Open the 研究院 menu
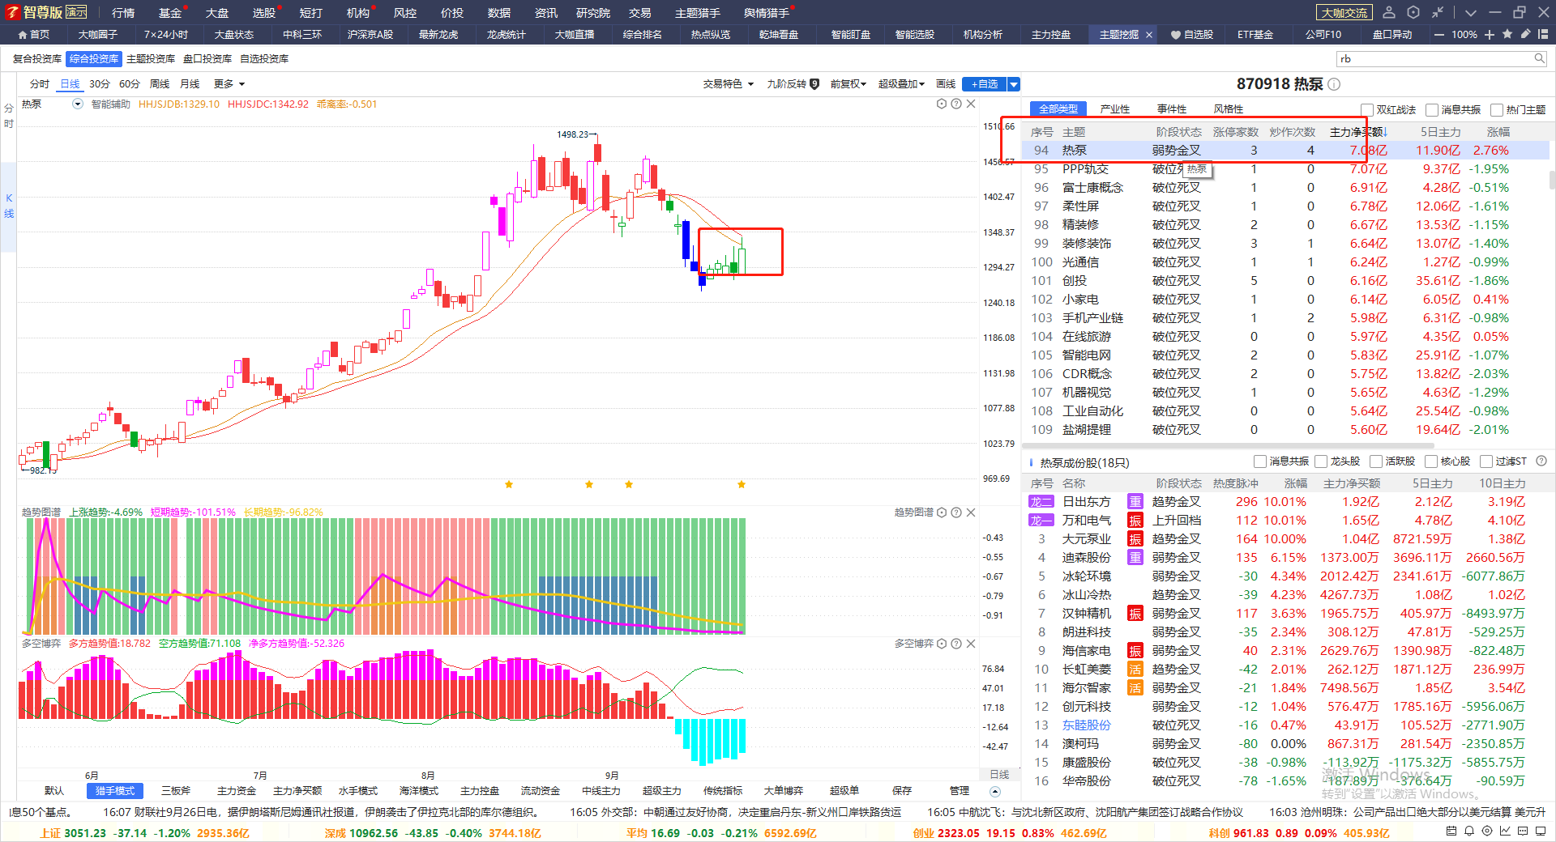The width and height of the screenshot is (1556, 842). (x=593, y=13)
